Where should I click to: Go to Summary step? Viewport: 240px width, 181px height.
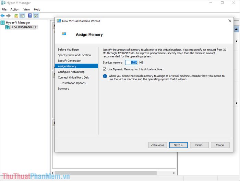point(63,88)
